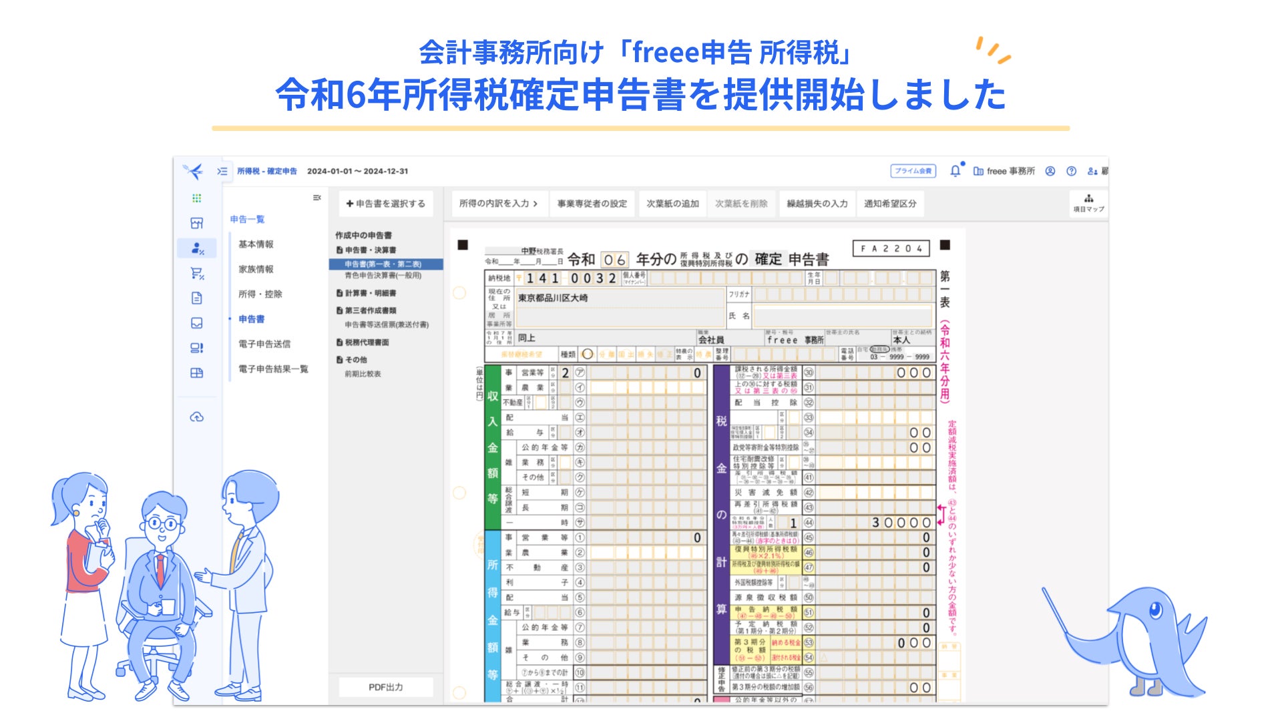Screen dimensions: 1282x721
Task: Select 青色申告決算書(一般用) in the form list
Action: pos(383,275)
